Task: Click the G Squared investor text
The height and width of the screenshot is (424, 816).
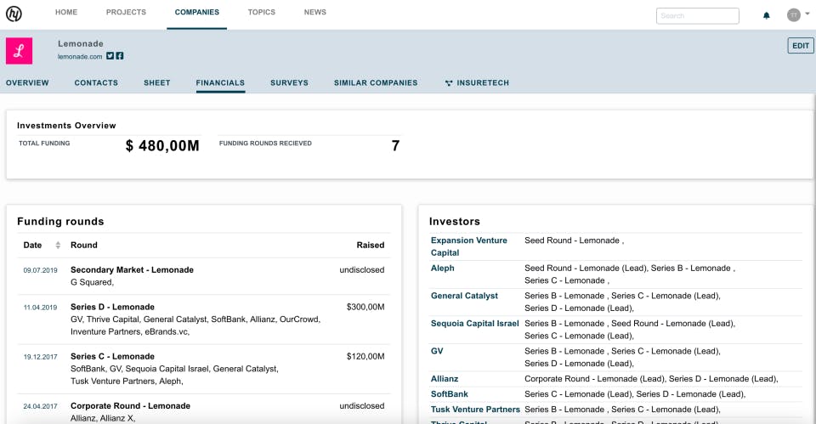Action: coord(92,282)
